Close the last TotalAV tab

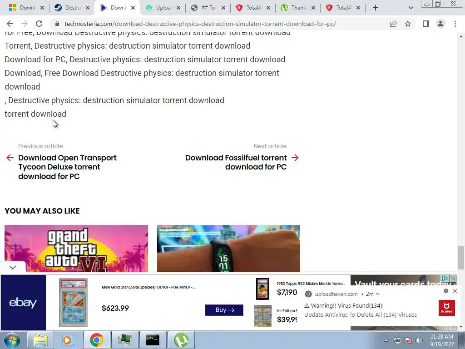(x=358, y=8)
